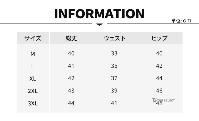Click waist value 33 in M row
199x121 pixels.
pyautogui.click(x=114, y=53)
